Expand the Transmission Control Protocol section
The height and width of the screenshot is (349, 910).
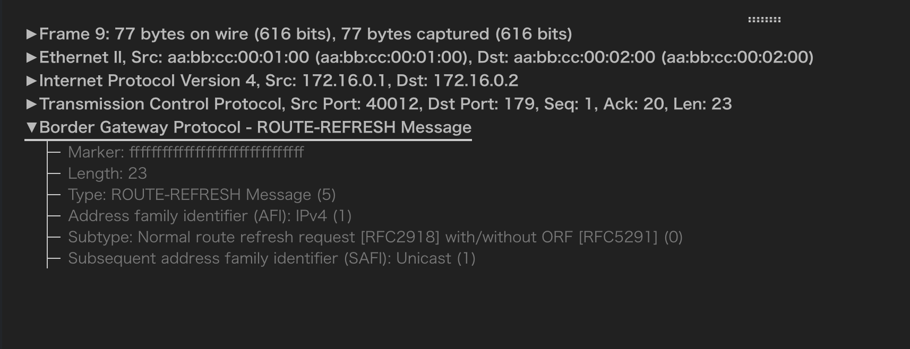tap(32, 104)
